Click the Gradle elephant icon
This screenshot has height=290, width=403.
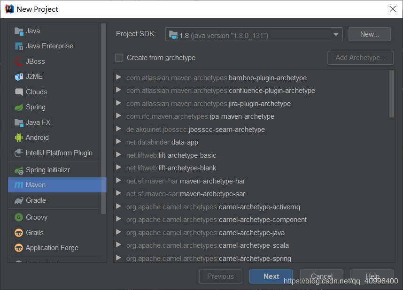tap(19, 200)
